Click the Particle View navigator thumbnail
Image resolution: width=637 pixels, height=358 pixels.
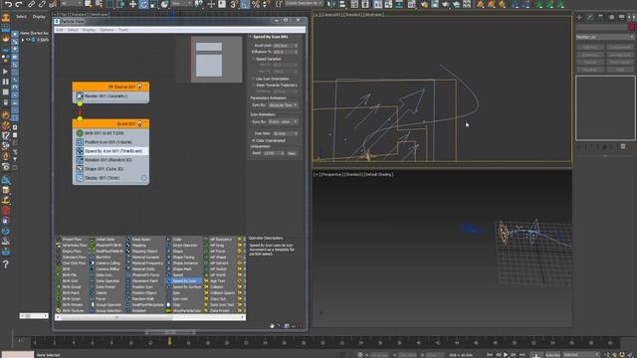tap(217, 60)
